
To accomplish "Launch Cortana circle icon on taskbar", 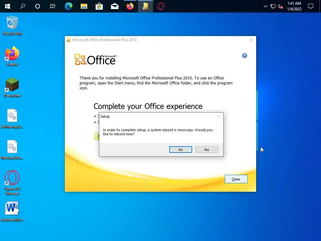I will [38, 6].
